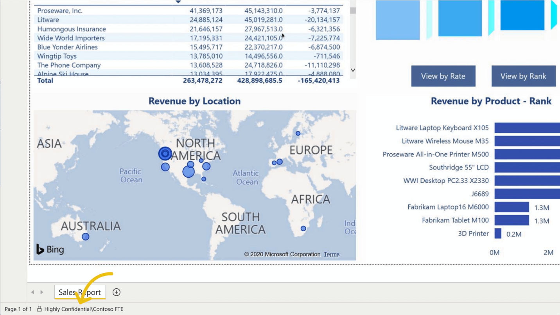Screen dimensions: 560x315
Task: Click northern Europe map bubble
Action: coord(298,133)
